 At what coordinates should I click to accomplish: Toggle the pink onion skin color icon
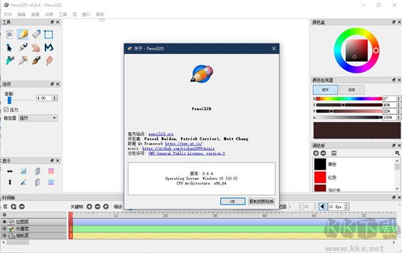click(51, 171)
